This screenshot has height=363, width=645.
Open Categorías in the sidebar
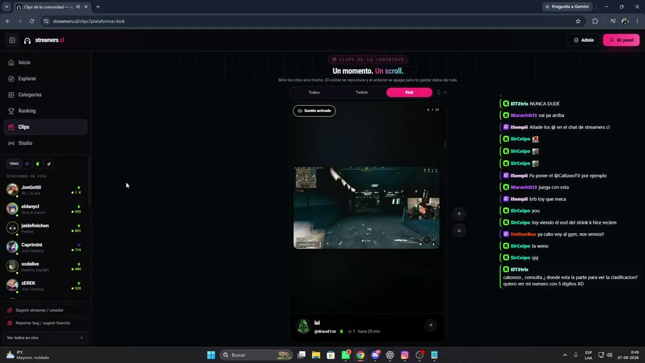click(x=45, y=95)
